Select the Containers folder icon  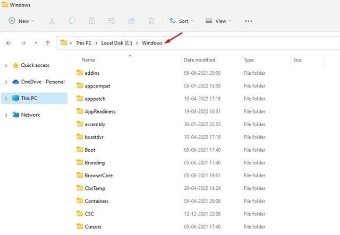80,201
